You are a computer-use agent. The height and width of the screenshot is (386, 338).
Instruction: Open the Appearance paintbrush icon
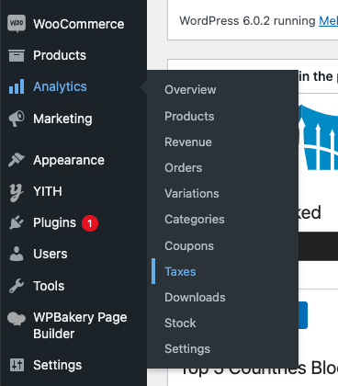[17, 160]
